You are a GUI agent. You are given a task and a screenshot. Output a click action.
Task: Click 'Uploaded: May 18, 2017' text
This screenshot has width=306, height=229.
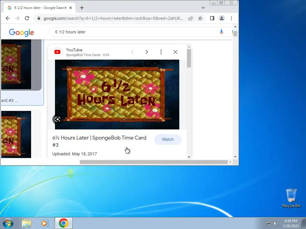coord(74,154)
